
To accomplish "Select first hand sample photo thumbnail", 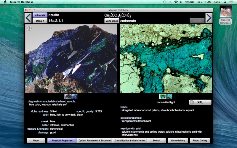I will [68, 96].
